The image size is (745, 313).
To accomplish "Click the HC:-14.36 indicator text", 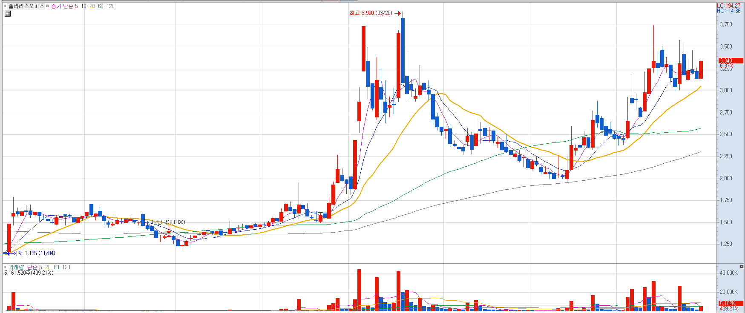I will 728,11.
